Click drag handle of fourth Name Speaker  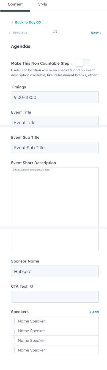(x=15, y=350)
